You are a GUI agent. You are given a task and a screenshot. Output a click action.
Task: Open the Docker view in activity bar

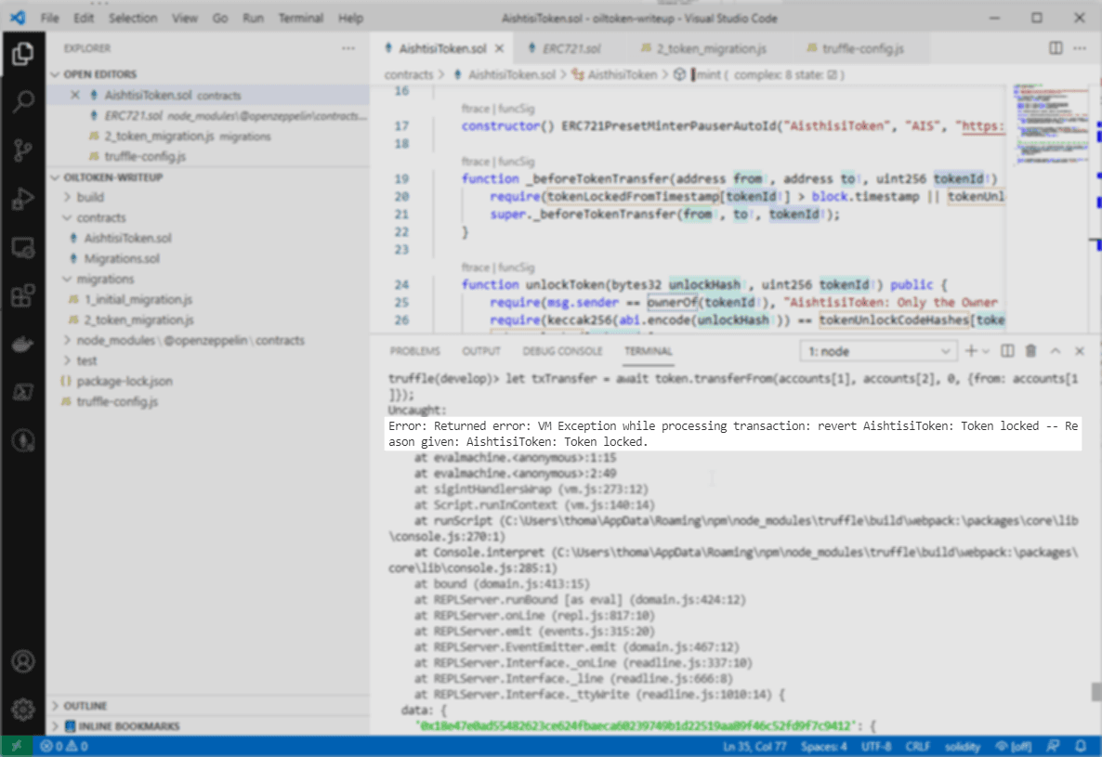click(x=22, y=344)
